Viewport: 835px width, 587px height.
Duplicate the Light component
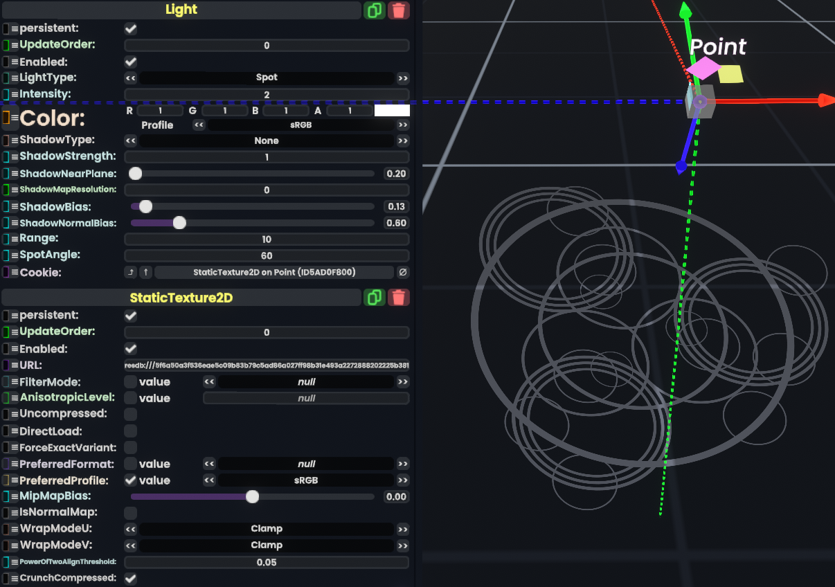tap(375, 10)
